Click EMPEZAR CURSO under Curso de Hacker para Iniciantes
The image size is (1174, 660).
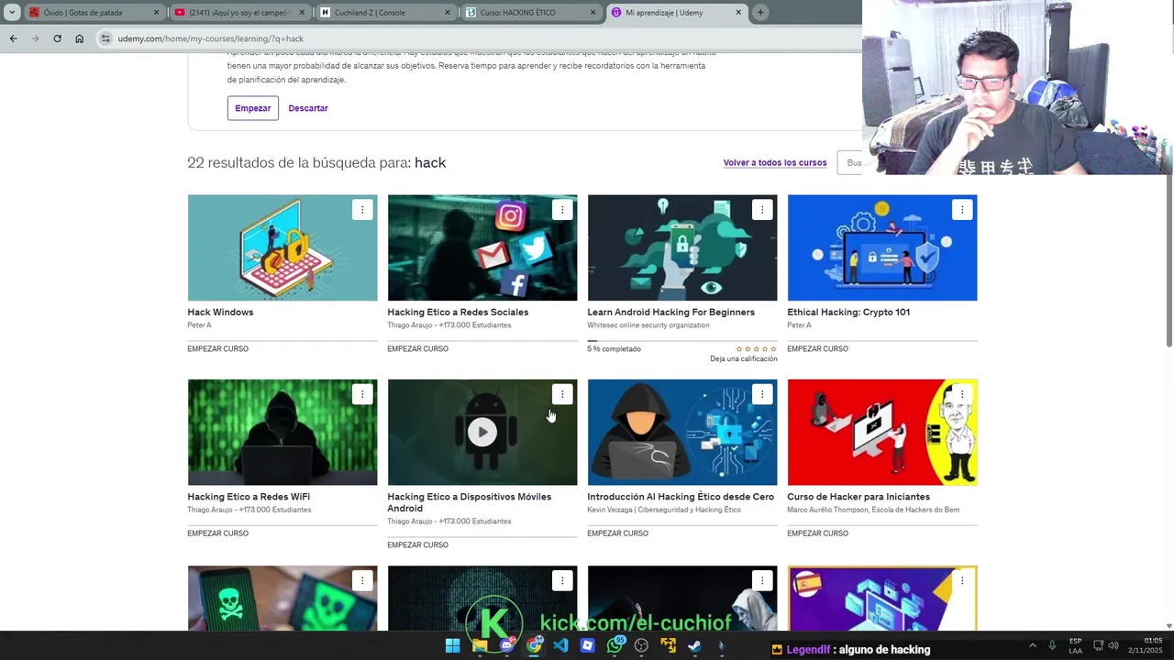817,533
